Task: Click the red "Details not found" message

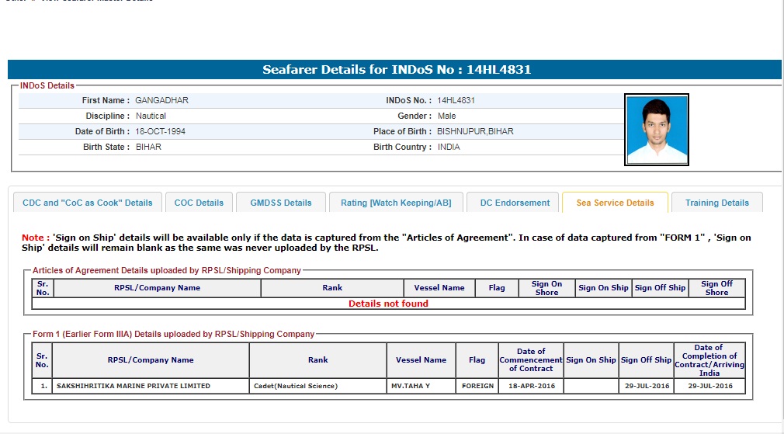Action: (x=388, y=304)
